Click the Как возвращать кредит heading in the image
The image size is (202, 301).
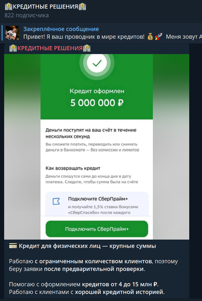pyautogui.click(x=73, y=168)
